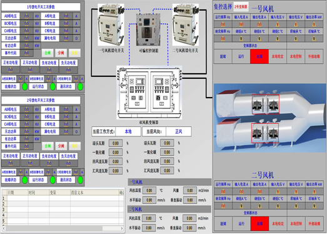Image resolution: width=327 pixels, height=234 pixels.
Task: Open the 双风机变频器 inverter cabinet graphic
Action: pos(149,93)
